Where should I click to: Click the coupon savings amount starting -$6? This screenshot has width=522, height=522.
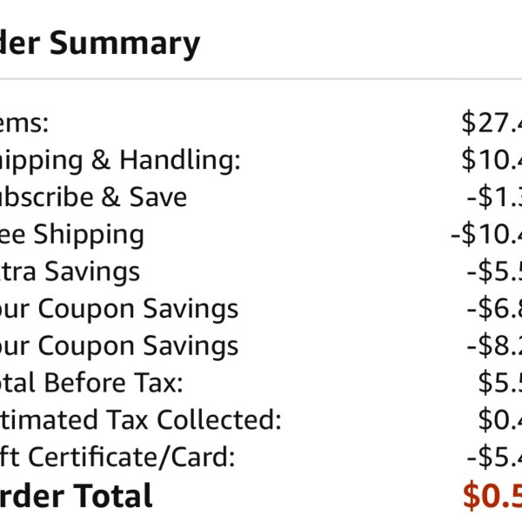(x=494, y=308)
